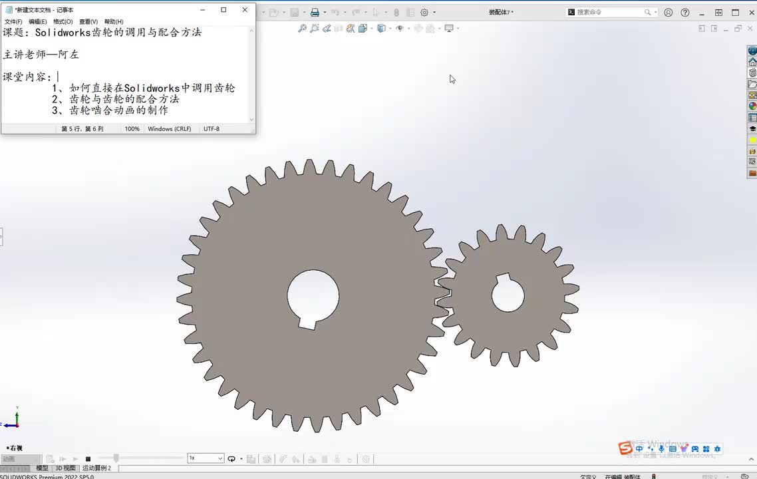Switch to the 模型 tab
The width and height of the screenshot is (757, 479).
click(42, 468)
